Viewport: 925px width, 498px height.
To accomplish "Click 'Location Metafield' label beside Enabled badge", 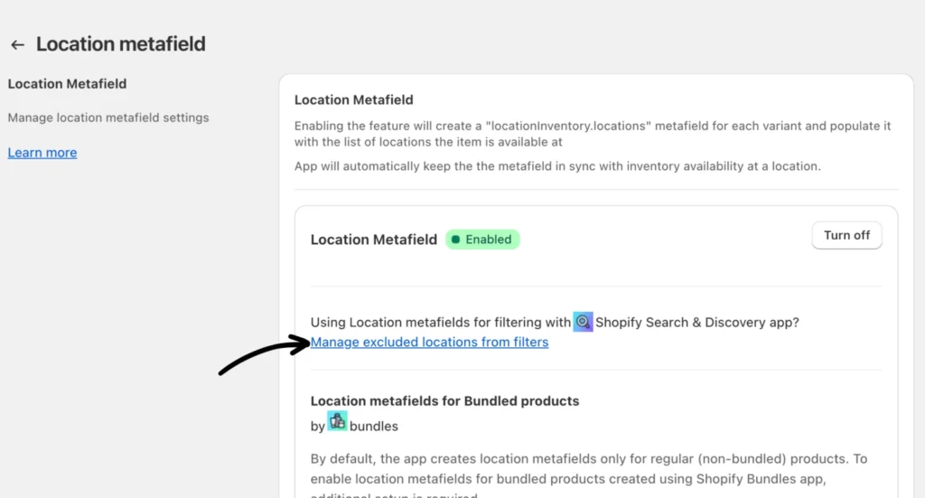I will [373, 240].
